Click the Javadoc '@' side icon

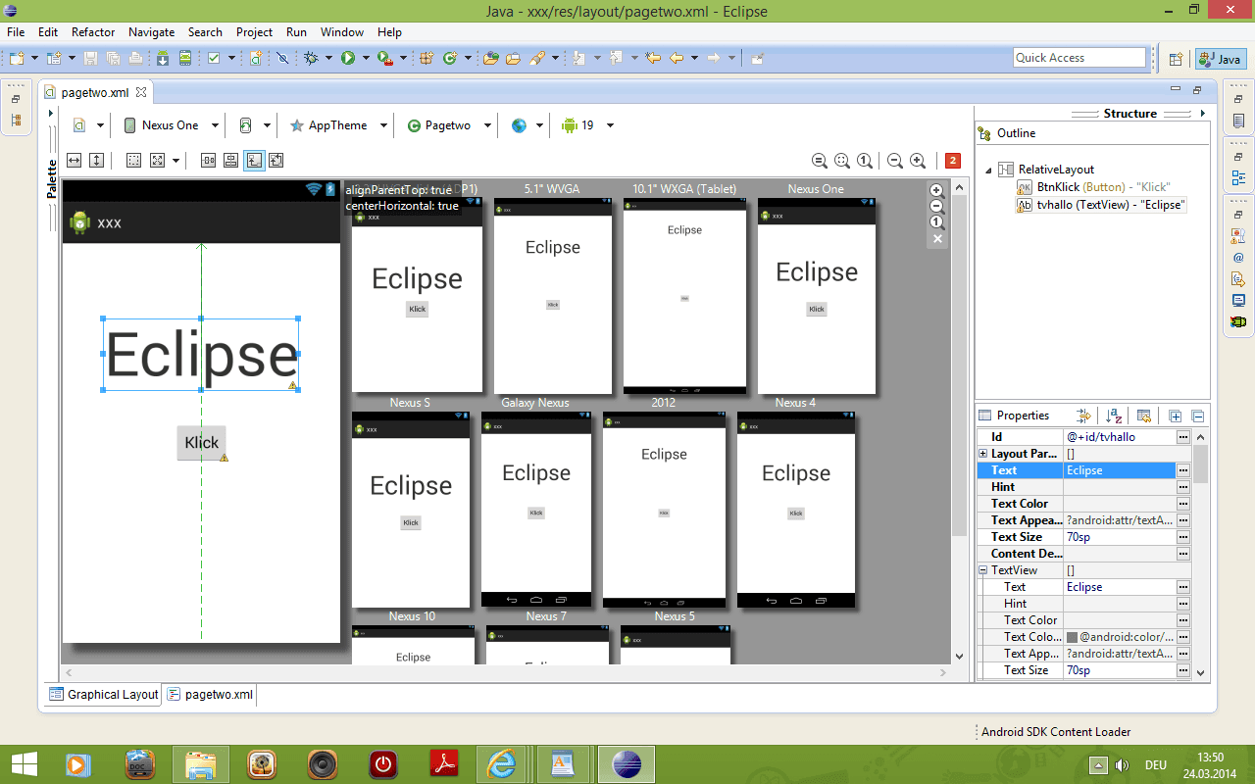pyautogui.click(x=1238, y=258)
